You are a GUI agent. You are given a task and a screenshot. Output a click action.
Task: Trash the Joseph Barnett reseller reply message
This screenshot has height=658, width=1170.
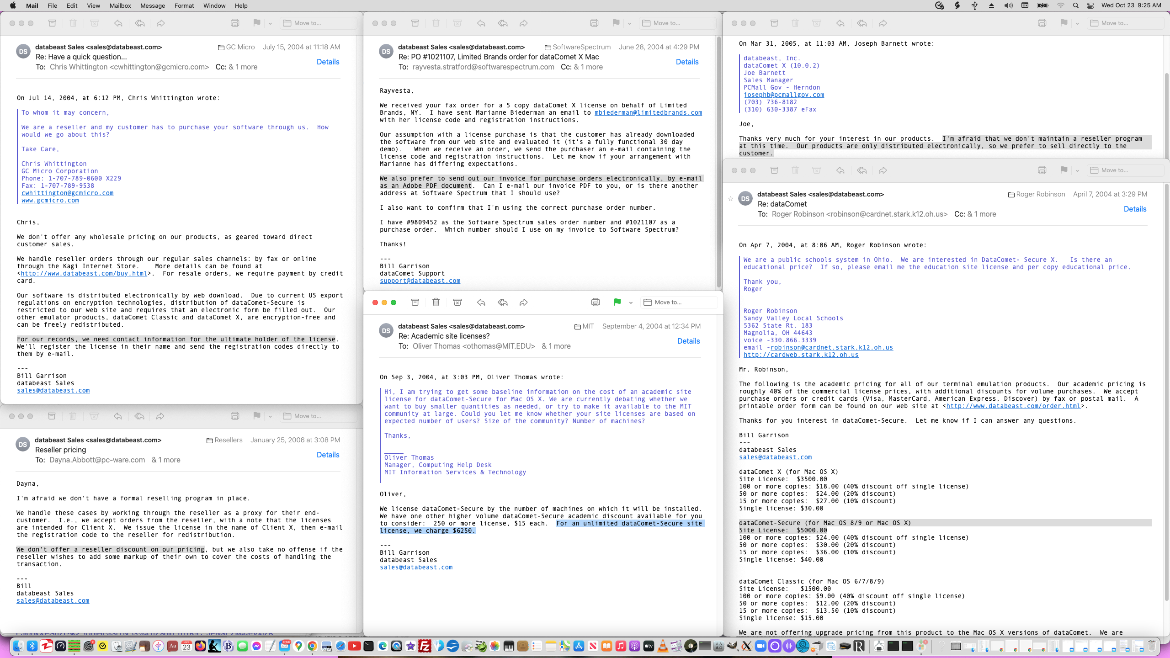795,23
